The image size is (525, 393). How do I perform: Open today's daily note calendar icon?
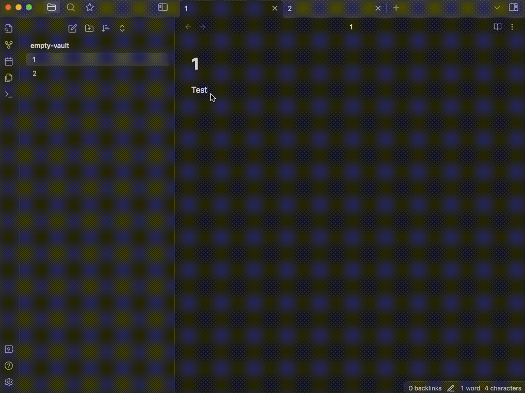pyautogui.click(x=9, y=61)
